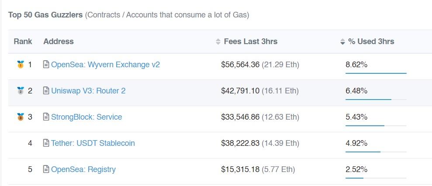Click the $38,222.83 fee cell for Tether
This screenshot has height=186, width=432.
coord(240,143)
